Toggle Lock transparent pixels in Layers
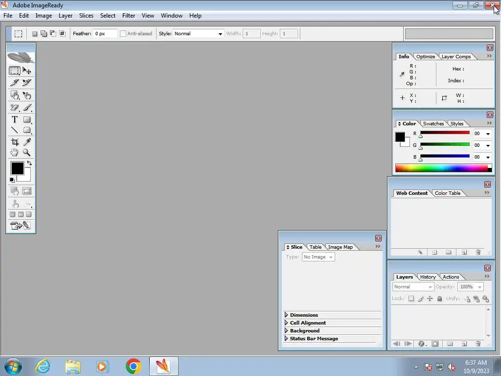 [x=411, y=299]
